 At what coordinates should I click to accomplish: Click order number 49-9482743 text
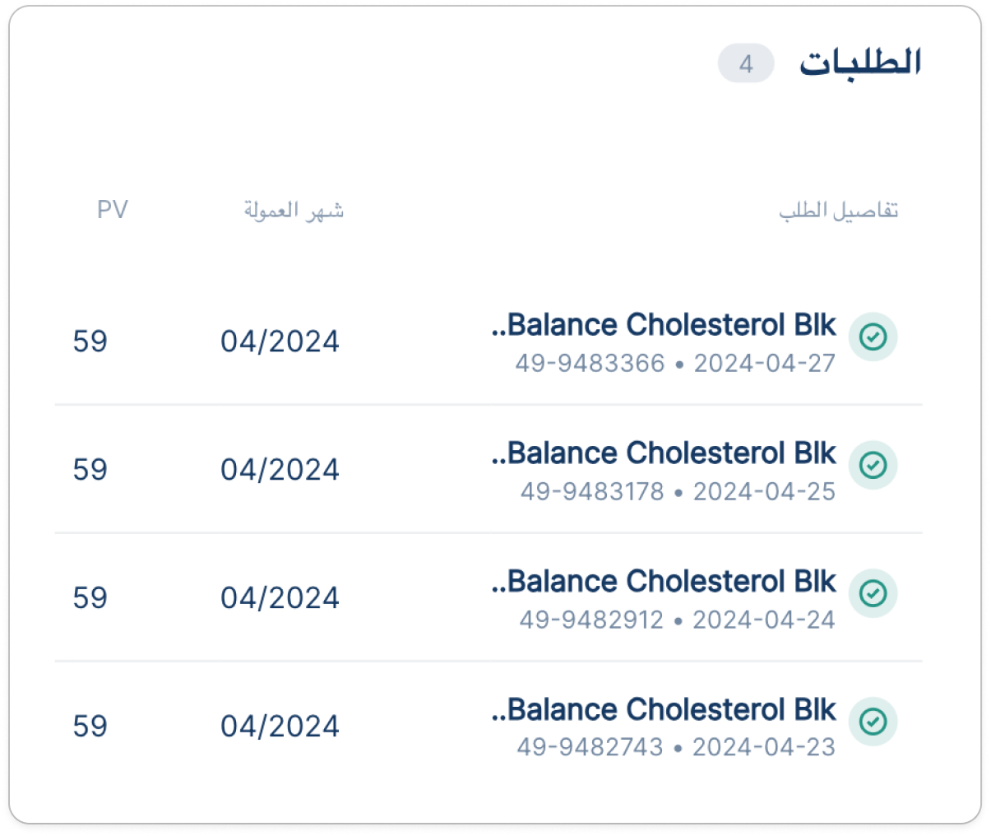click(x=590, y=747)
